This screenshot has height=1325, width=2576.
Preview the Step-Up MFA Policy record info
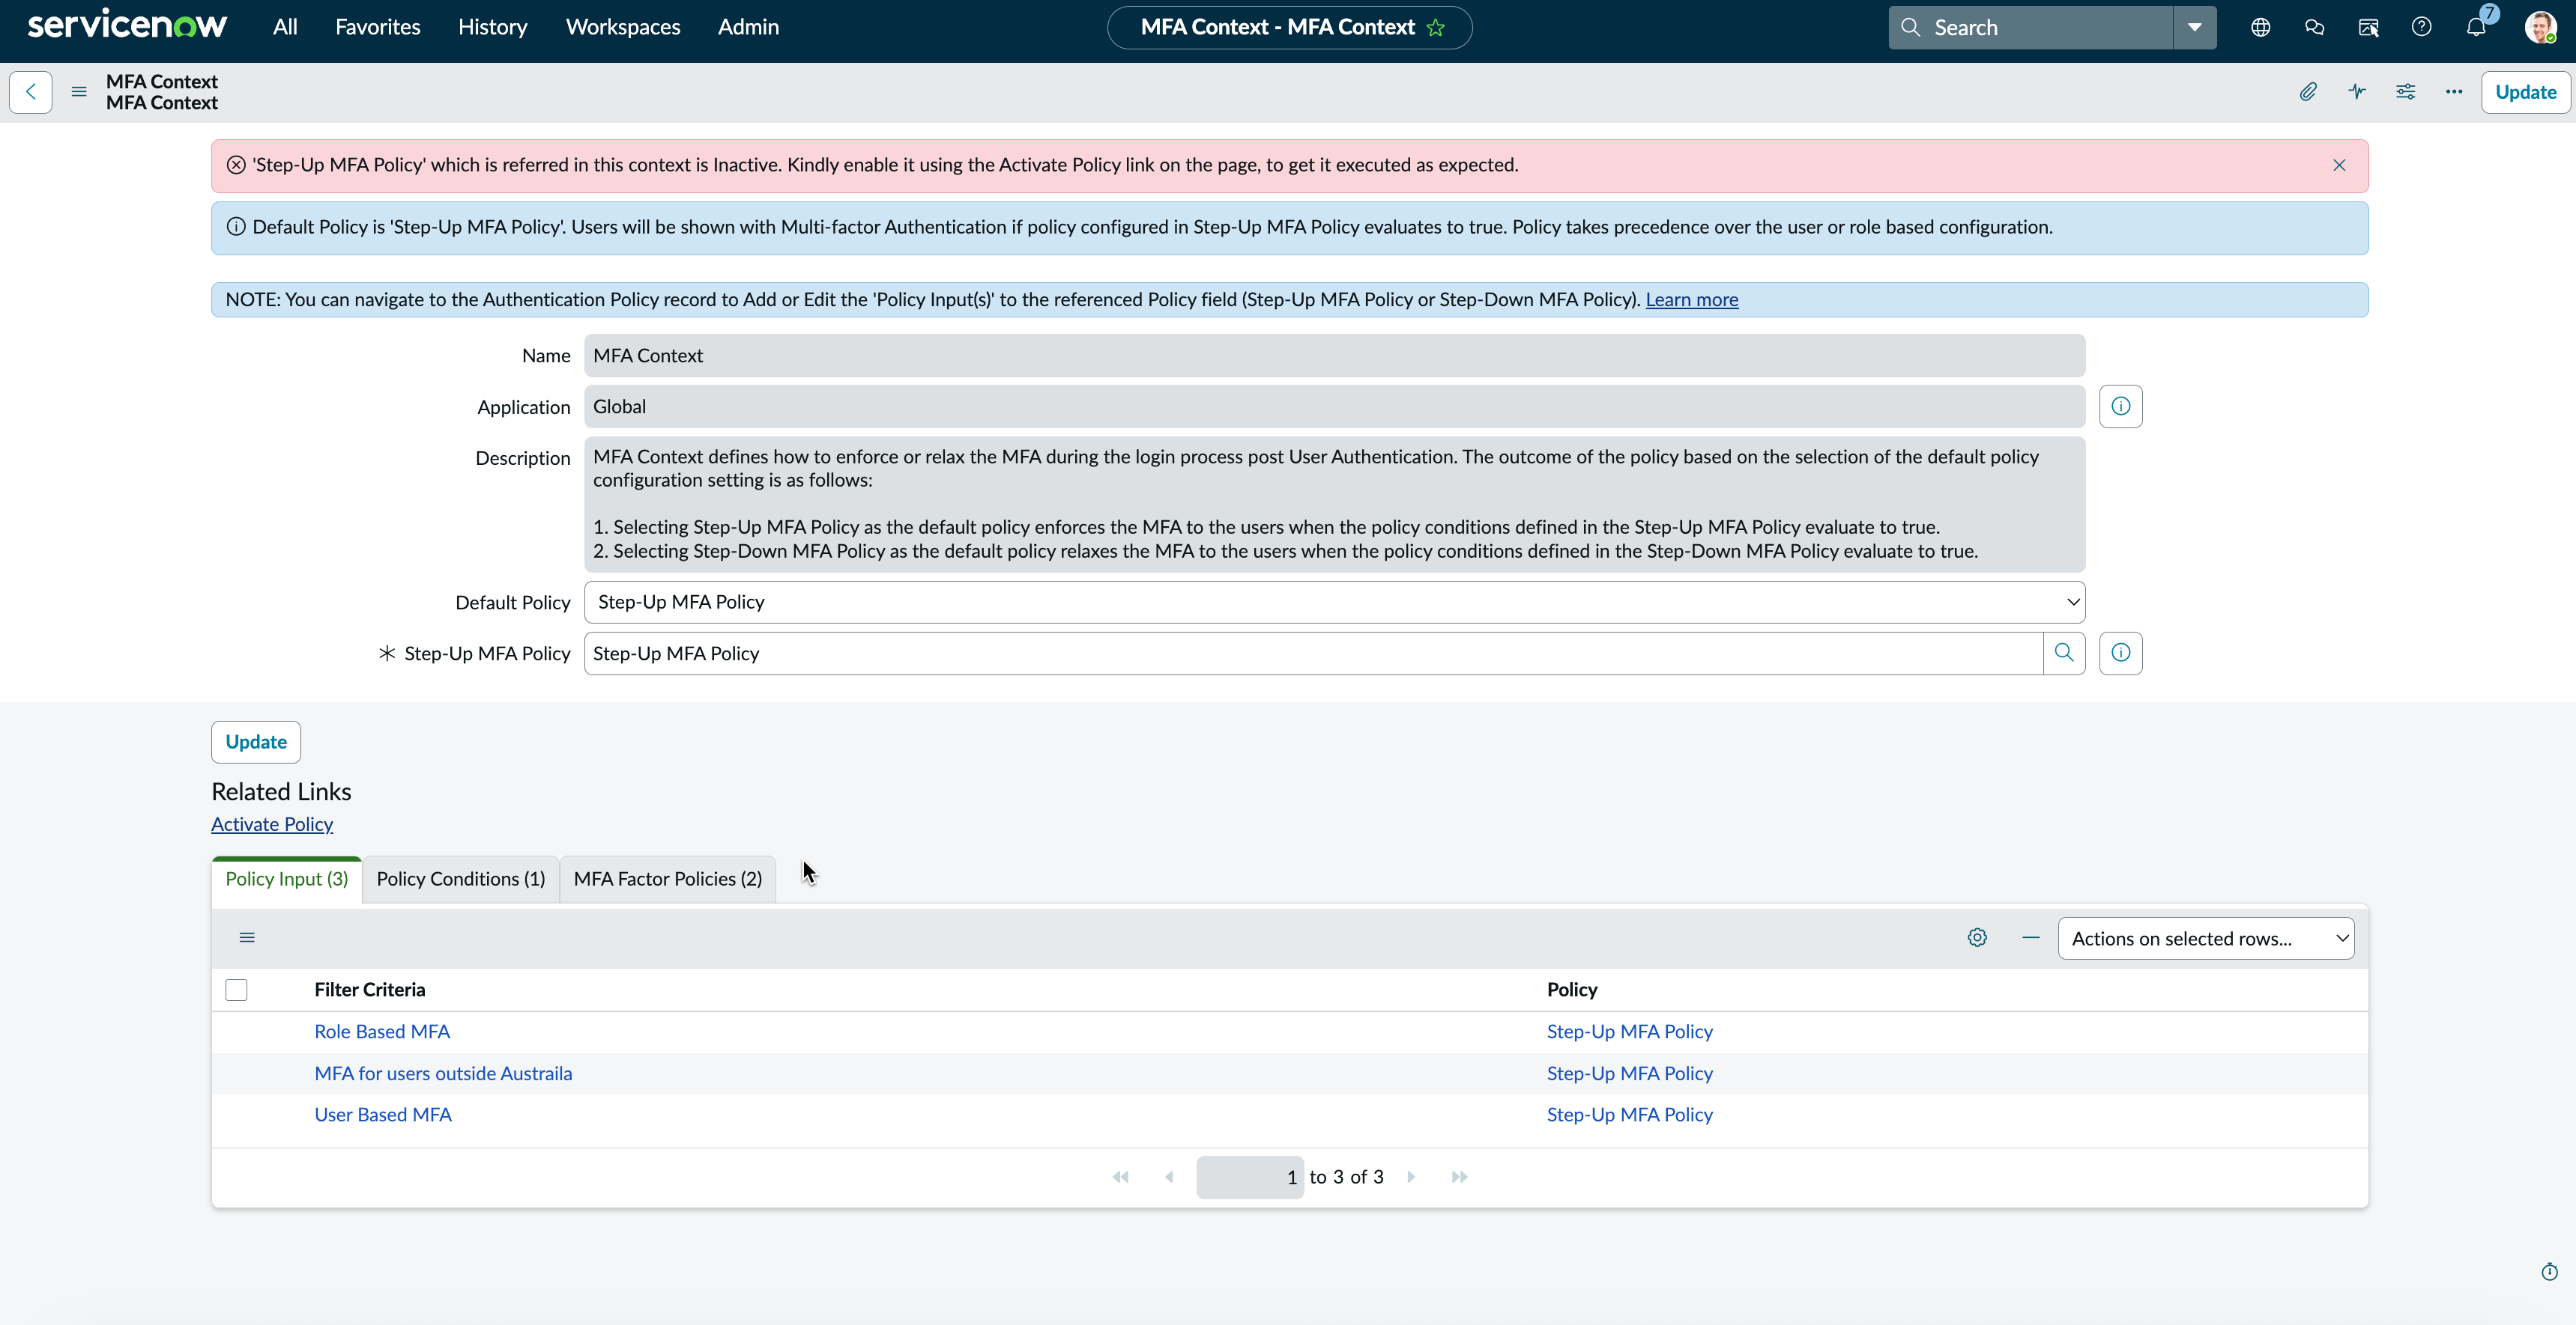pyautogui.click(x=2120, y=654)
